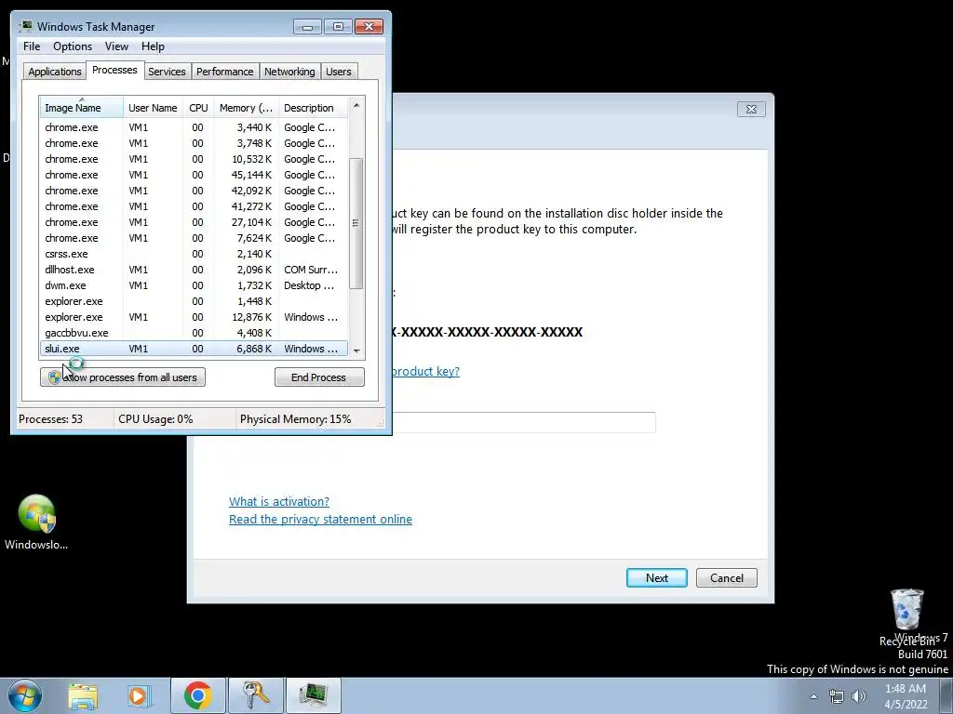
Task: Open the Help menu in Task Manager
Action: [153, 46]
